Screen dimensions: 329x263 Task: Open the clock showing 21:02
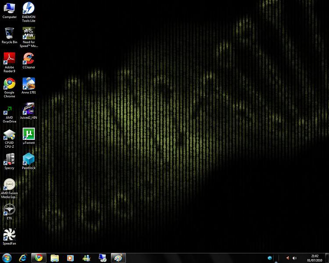point(315,258)
